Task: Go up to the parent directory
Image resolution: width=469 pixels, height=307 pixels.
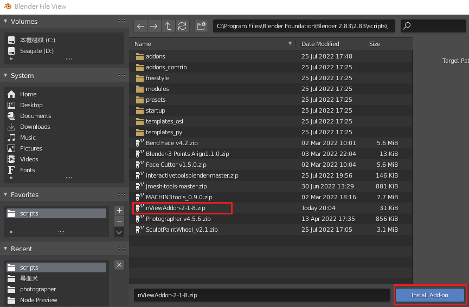Action: tap(168, 27)
